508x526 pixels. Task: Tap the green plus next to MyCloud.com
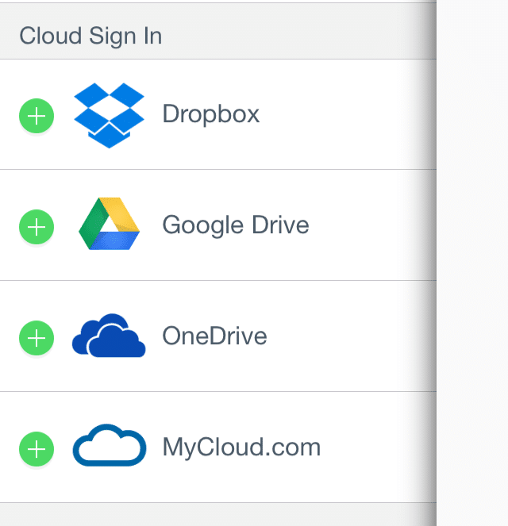pos(37,449)
